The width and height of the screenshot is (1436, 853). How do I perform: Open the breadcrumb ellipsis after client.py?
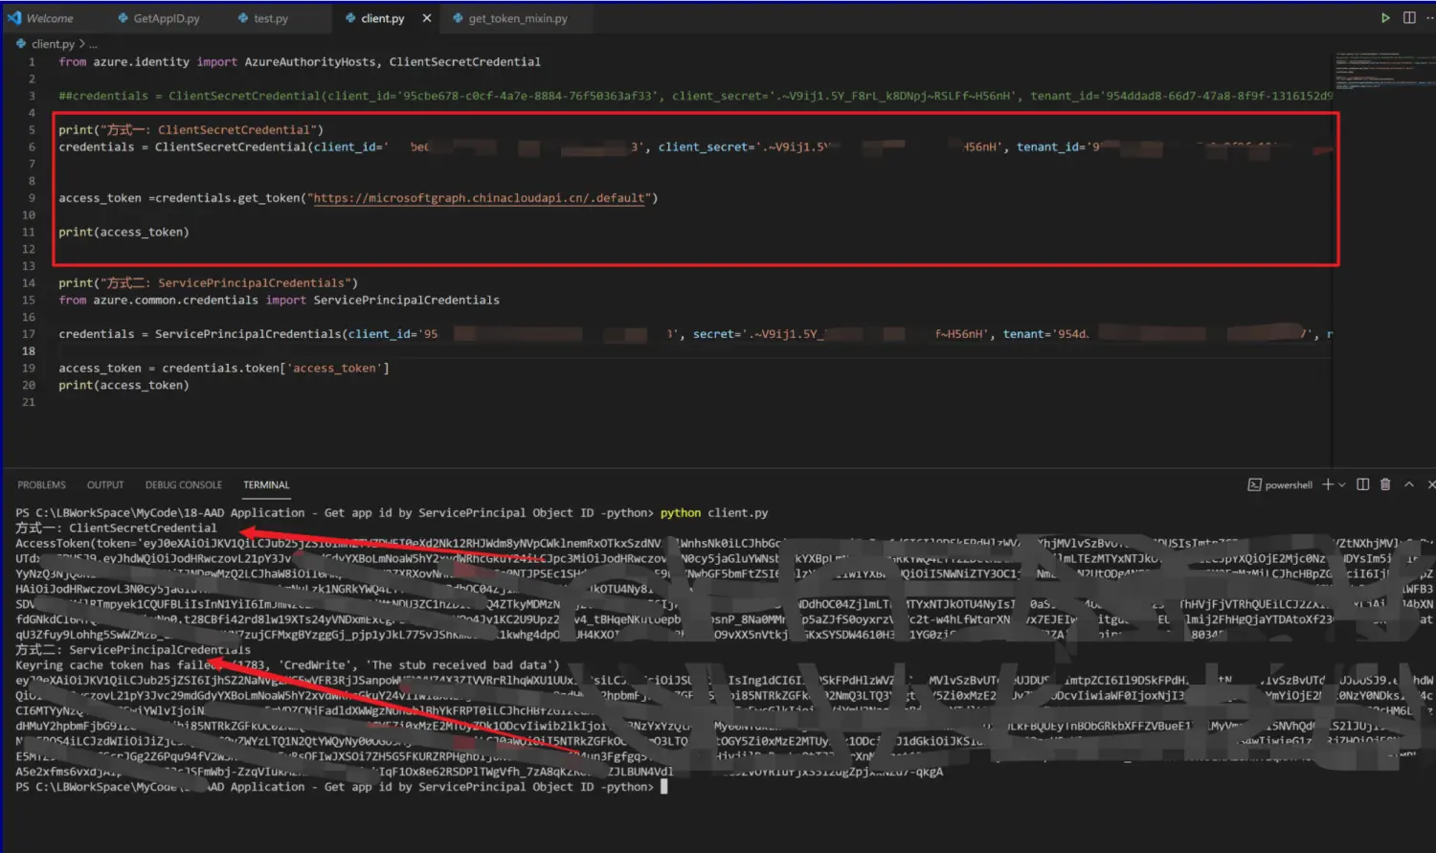[x=93, y=44]
